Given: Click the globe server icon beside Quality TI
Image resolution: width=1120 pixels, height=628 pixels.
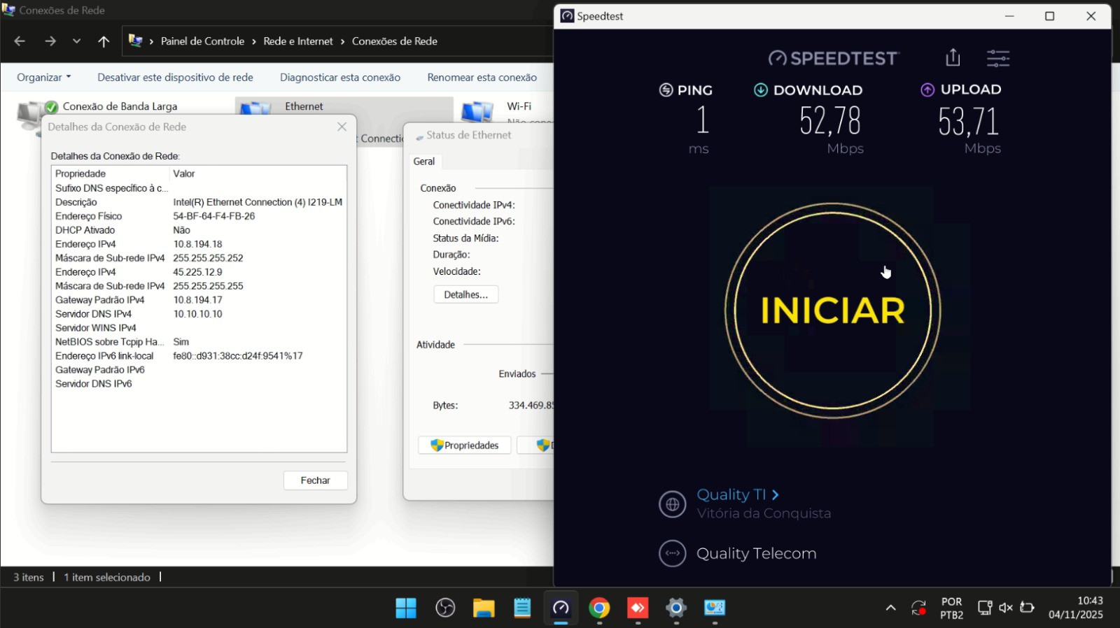Looking at the screenshot, I should (672, 504).
